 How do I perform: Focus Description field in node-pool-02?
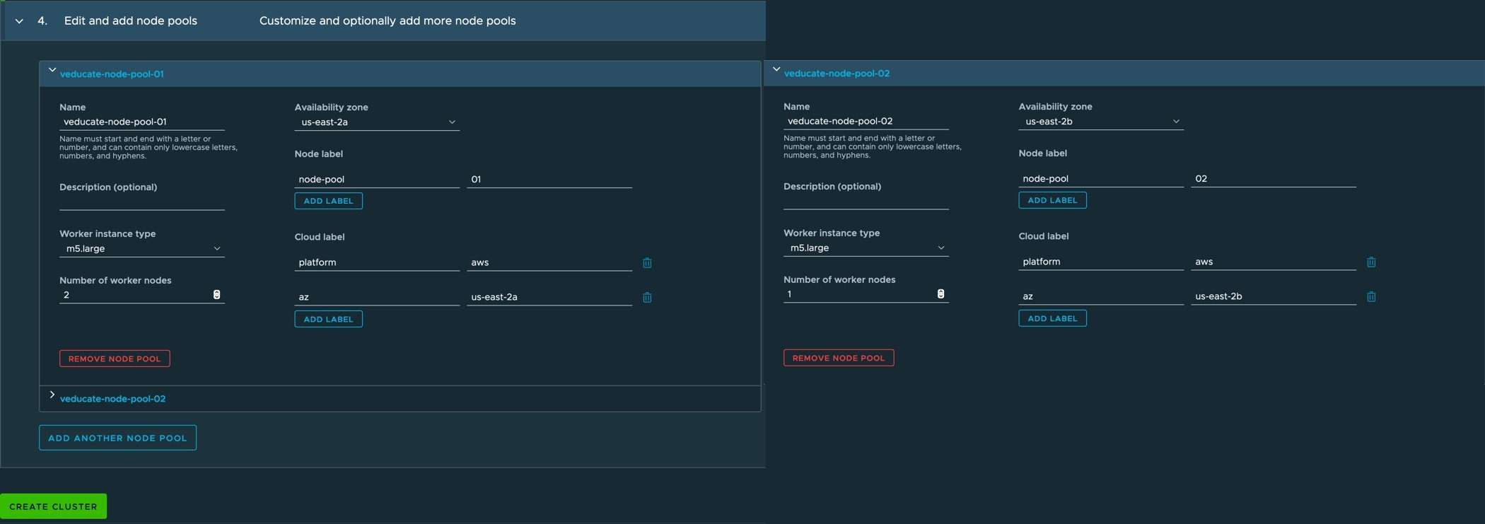(x=866, y=202)
